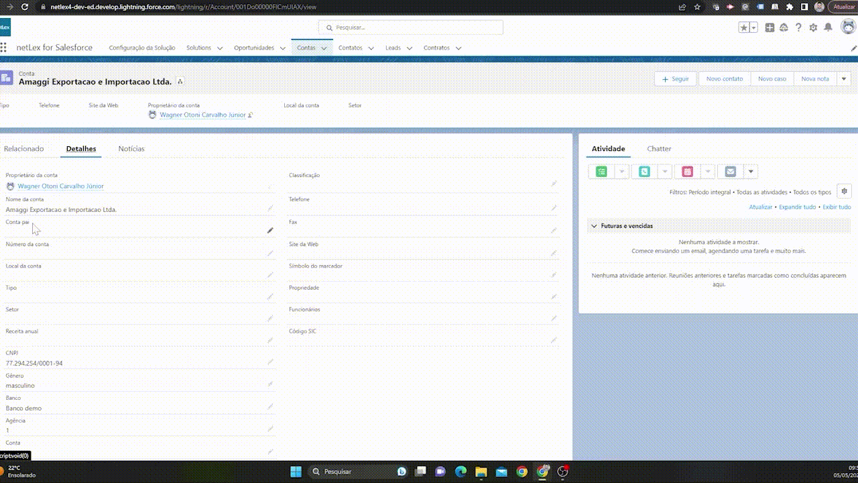Expand the Leads menu chevron

pyautogui.click(x=409, y=48)
